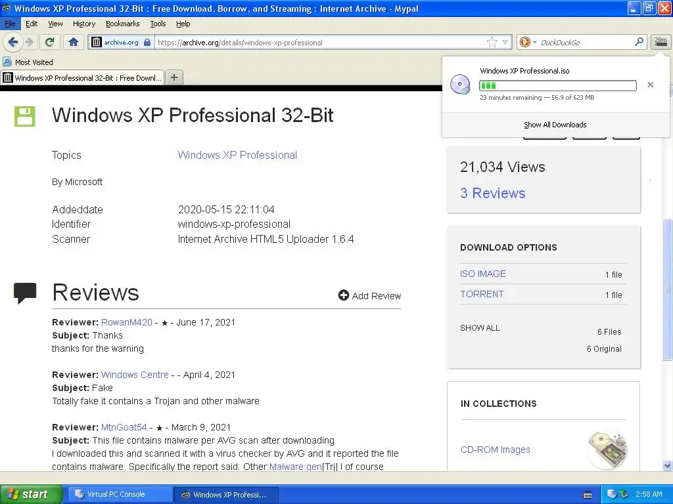The image size is (673, 504).
Task: Open the Bookmarks menu
Action: 122,24
